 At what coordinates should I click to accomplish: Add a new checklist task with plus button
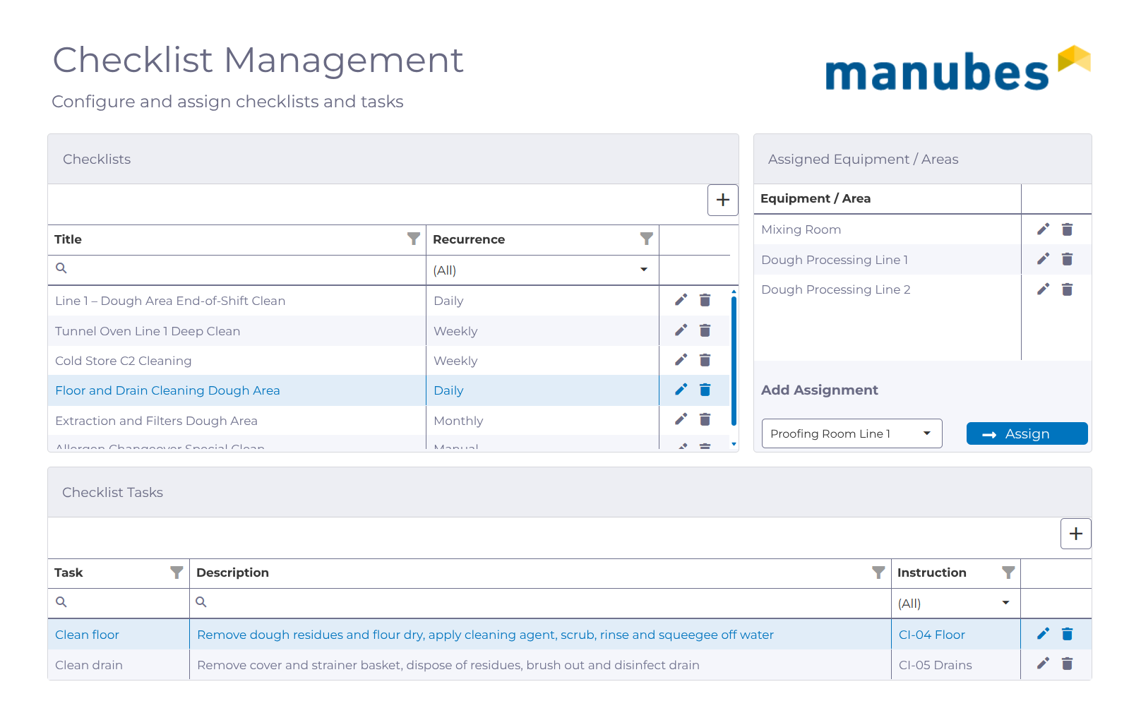(1076, 534)
